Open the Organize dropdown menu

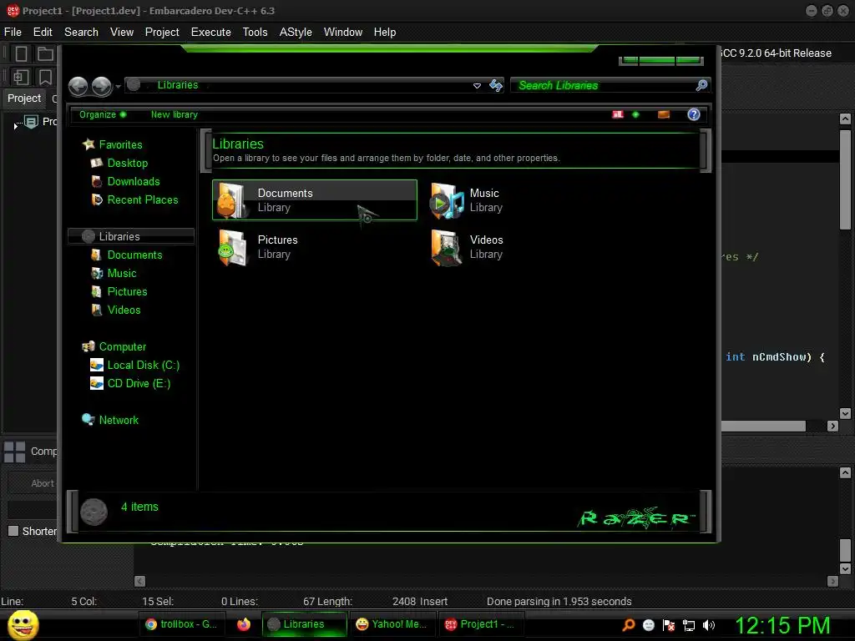pyautogui.click(x=102, y=114)
